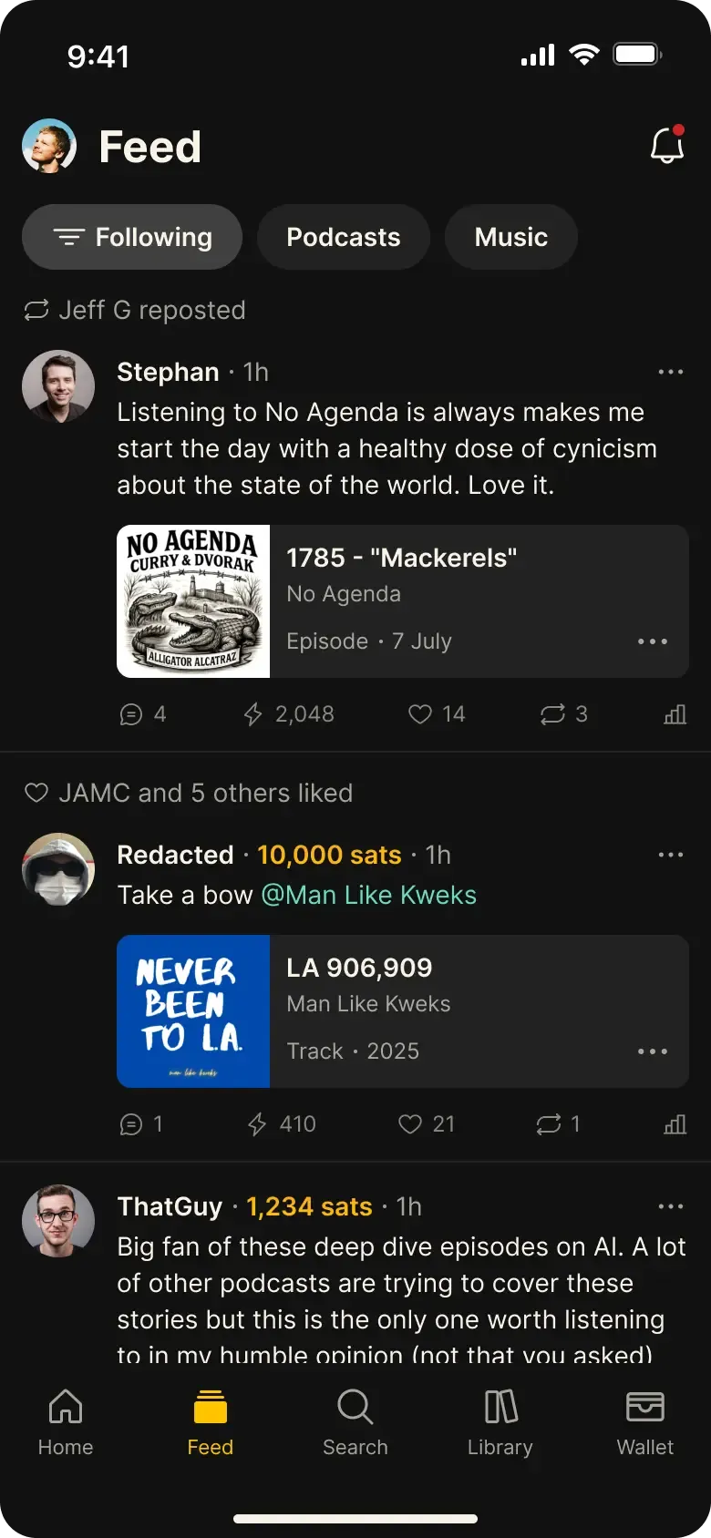Toggle like on the Redacted post
Screen dimensions: 711x1538
pyautogui.click(x=410, y=1124)
